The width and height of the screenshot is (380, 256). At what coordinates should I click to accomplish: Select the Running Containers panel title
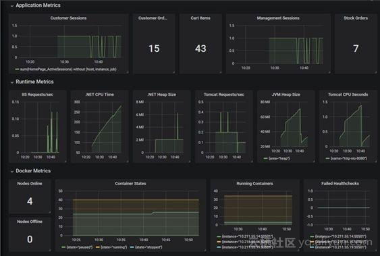click(254, 184)
